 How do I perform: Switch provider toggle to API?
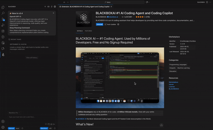(50, 128)
